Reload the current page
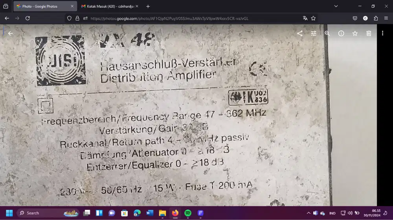Viewport: 393px width, 220px height. tap(28, 18)
